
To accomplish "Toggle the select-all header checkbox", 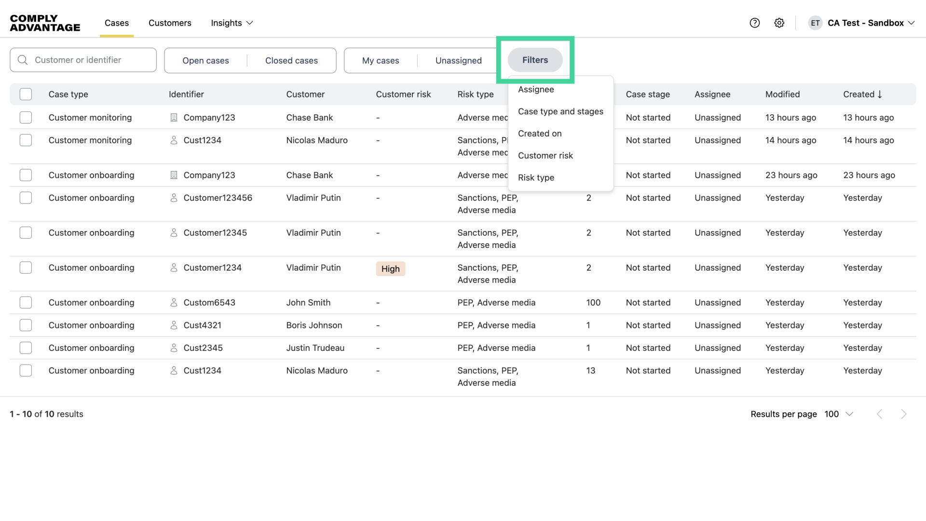I will pyautogui.click(x=26, y=95).
